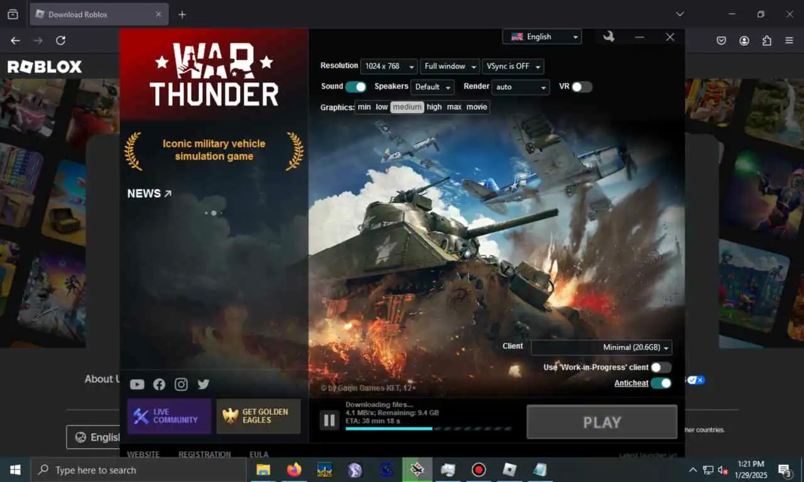Open Windows Start menu
Image resolution: width=804 pixels, height=482 pixels.
pos(15,469)
